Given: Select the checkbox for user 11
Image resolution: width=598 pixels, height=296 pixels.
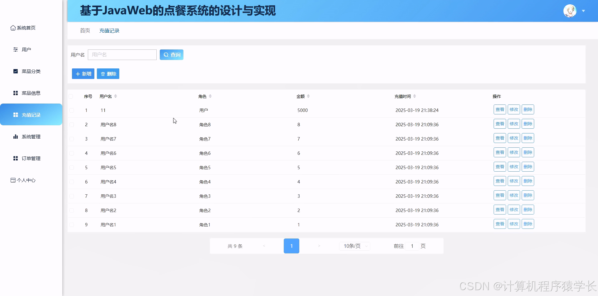Looking at the screenshot, I should [x=72, y=110].
